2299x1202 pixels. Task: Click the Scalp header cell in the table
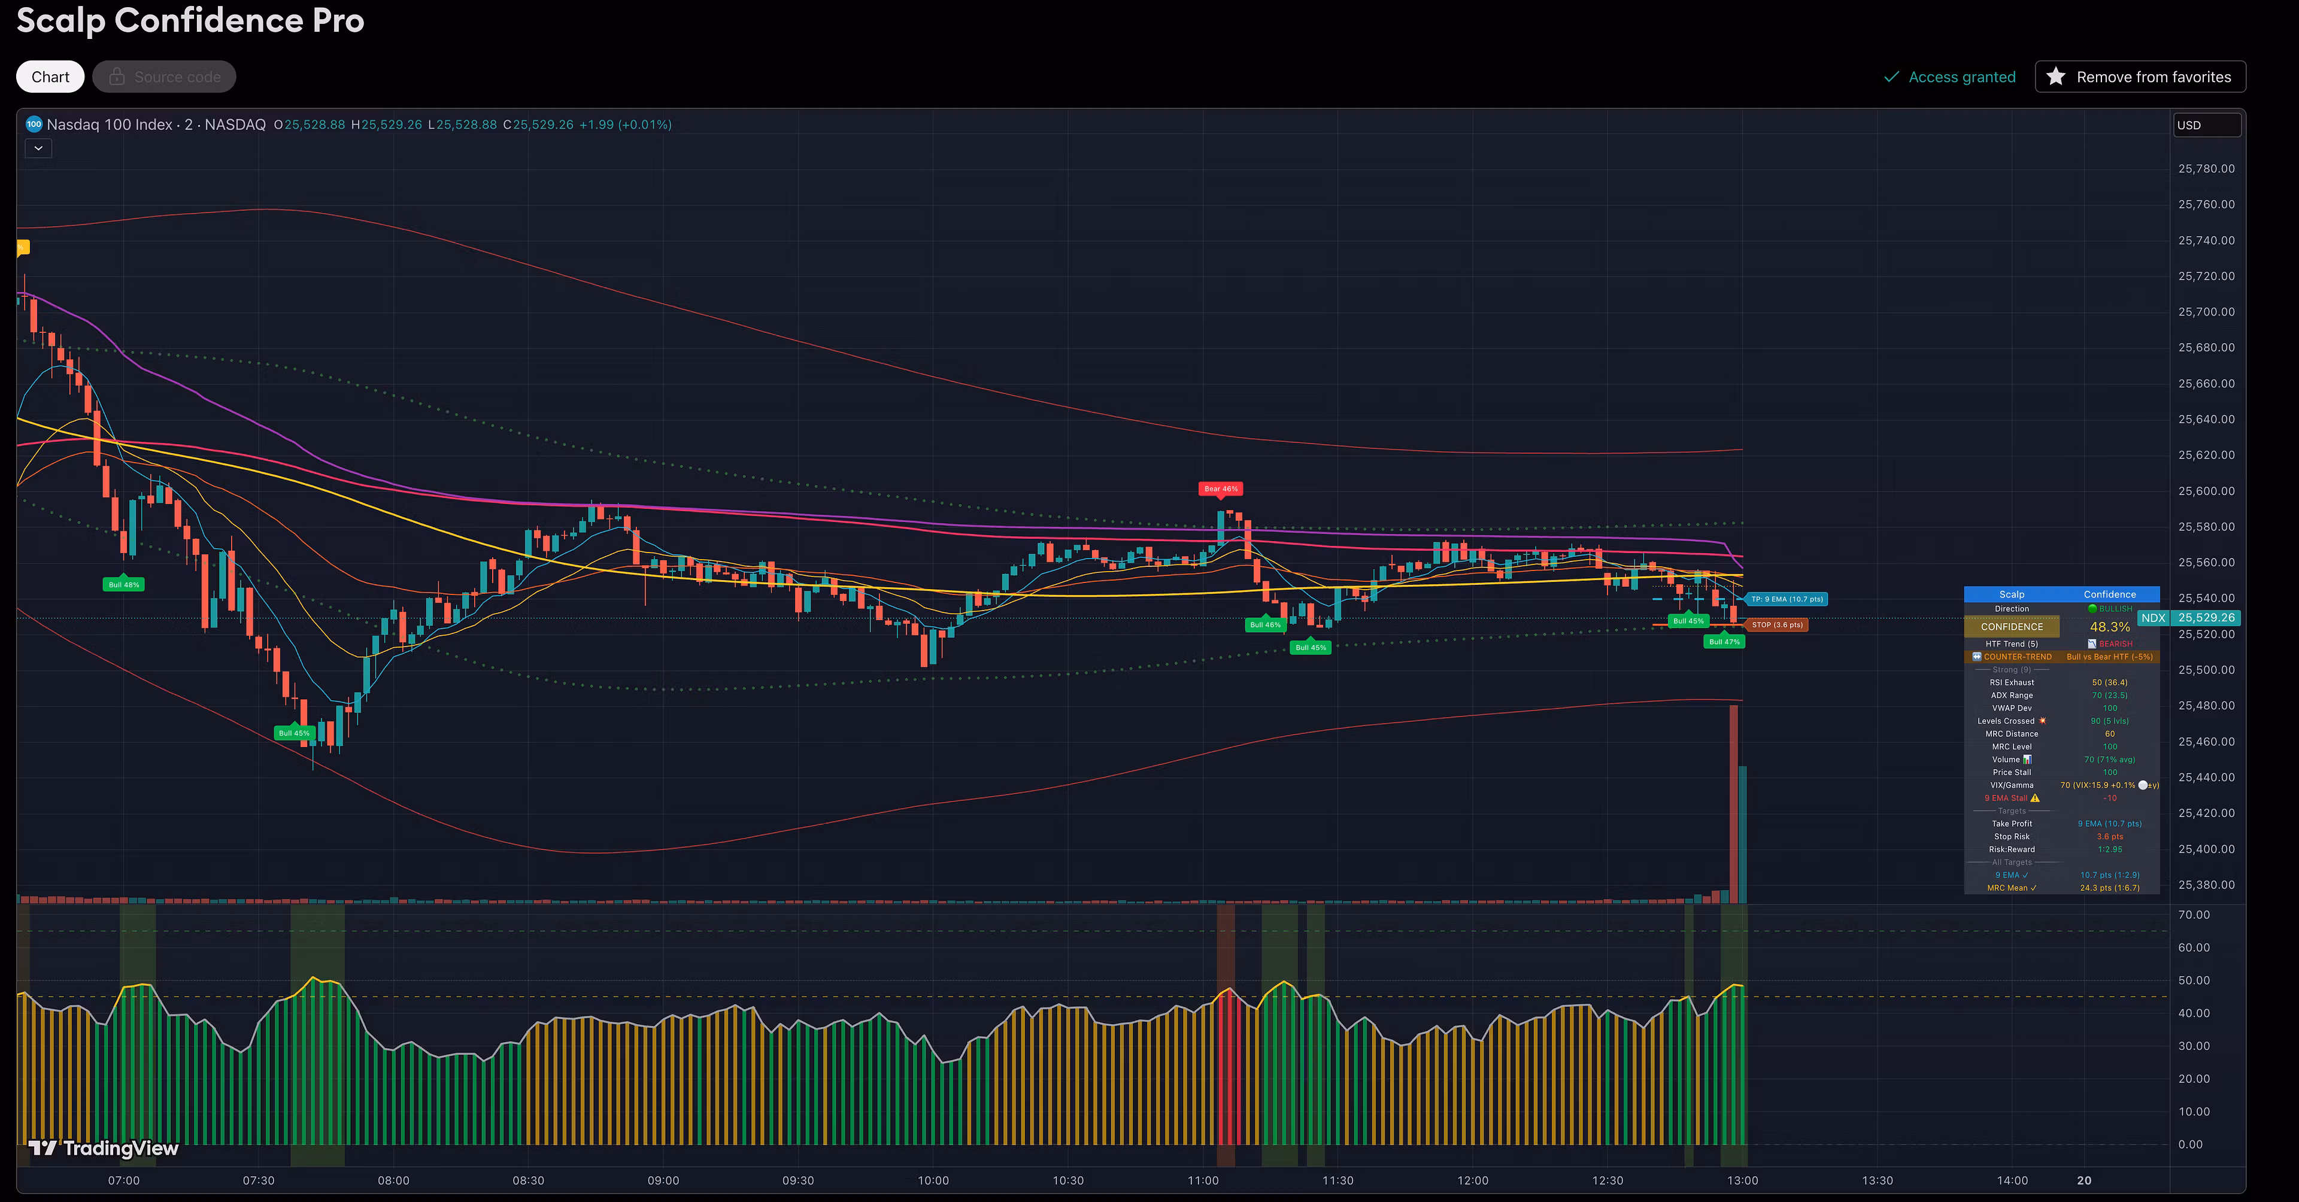click(x=2012, y=594)
